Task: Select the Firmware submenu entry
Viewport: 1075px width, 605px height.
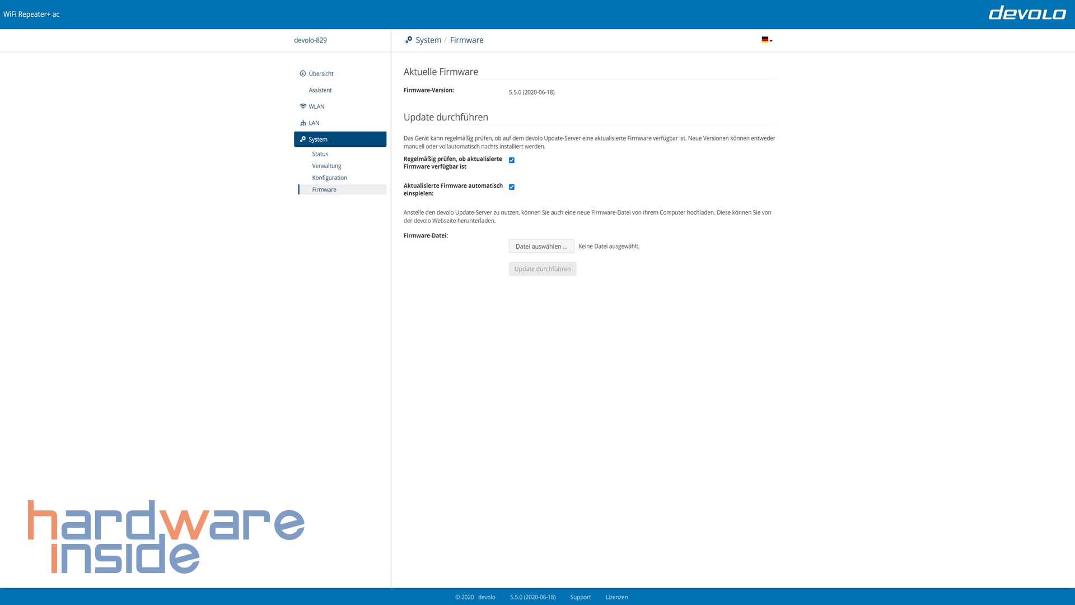Action: pyautogui.click(x=342, y=189)
